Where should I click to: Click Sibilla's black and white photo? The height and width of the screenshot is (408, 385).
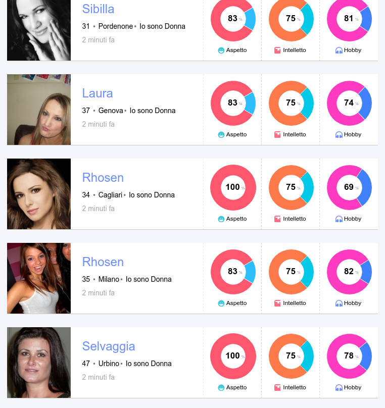coord(39,30)
